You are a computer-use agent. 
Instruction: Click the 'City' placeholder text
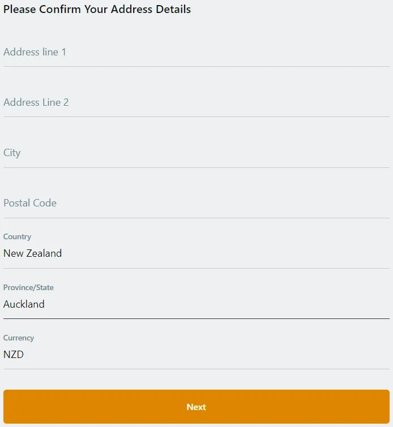(x=12, y=153)
